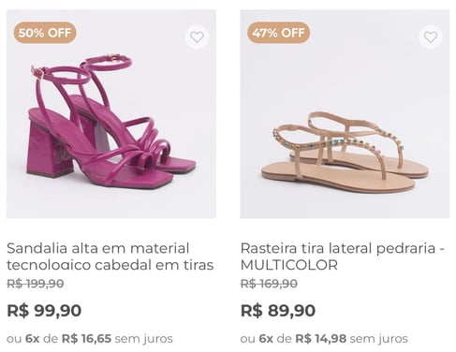Screen dimensions: 456x352
Task: Open 'Rasteira tira lateral pedraria' product title
Action: [343, 257]
